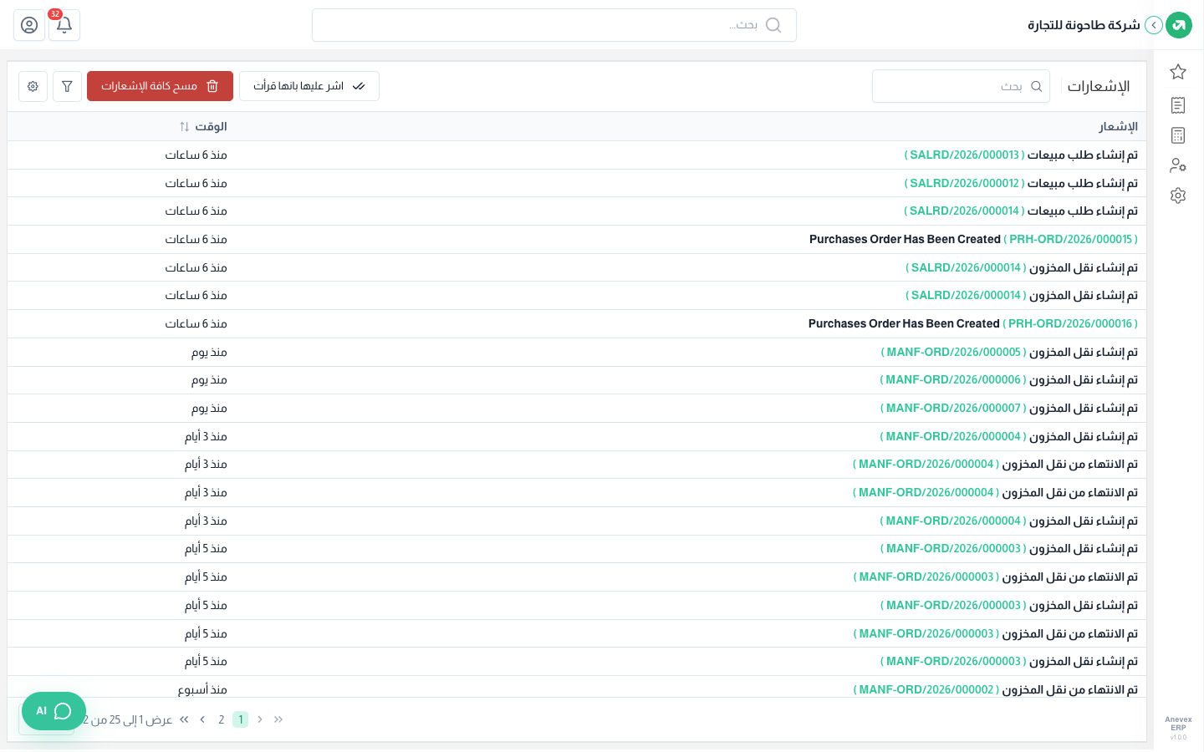Open the document list sidebar icon
This screenshot has width=1204, height=752.
[1178, 105]
